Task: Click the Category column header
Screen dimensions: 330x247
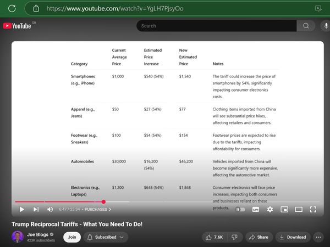Action: tap(79, 64)
